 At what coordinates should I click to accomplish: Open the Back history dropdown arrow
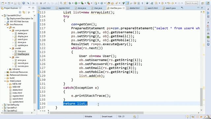coord(176,3)
